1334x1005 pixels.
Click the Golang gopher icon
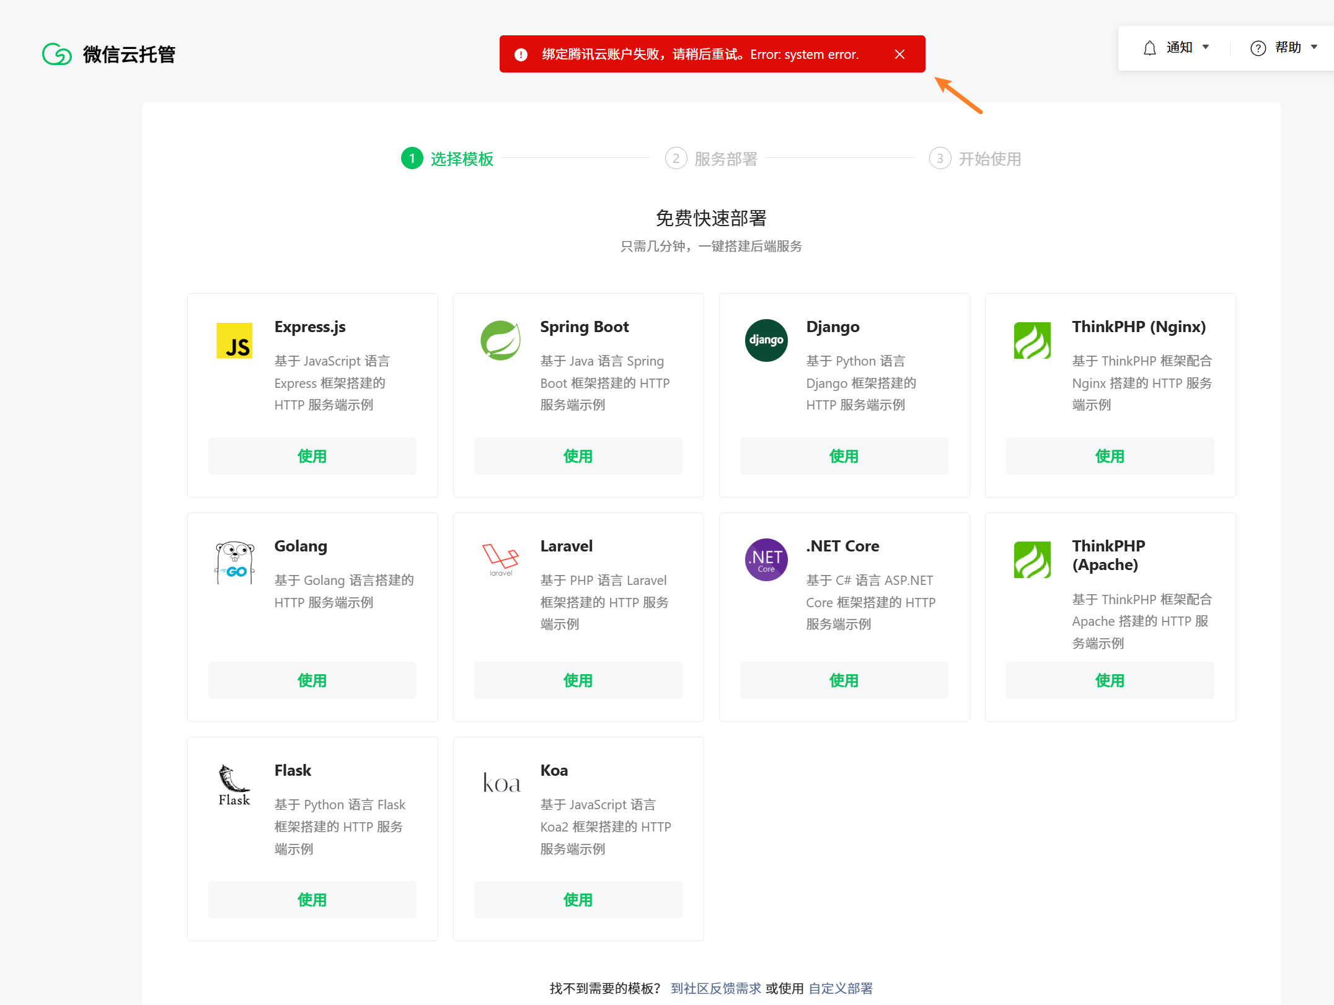tap(234, 562)
